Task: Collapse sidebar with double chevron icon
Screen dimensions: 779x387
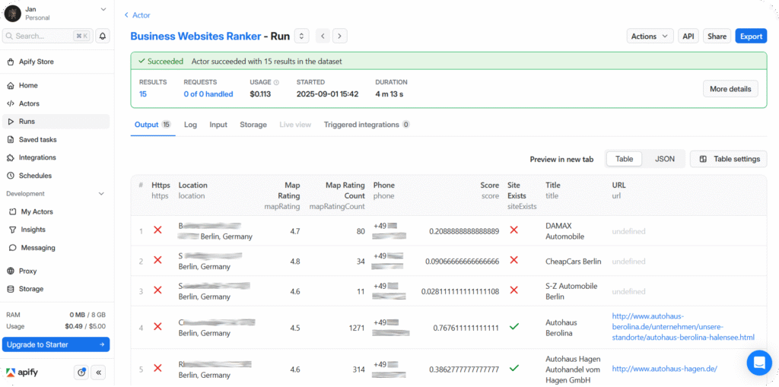Action: tap(100, 373)
